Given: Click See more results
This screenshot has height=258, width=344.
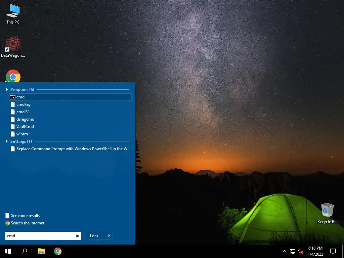Looking at the screenshot, I should point(26,216).
